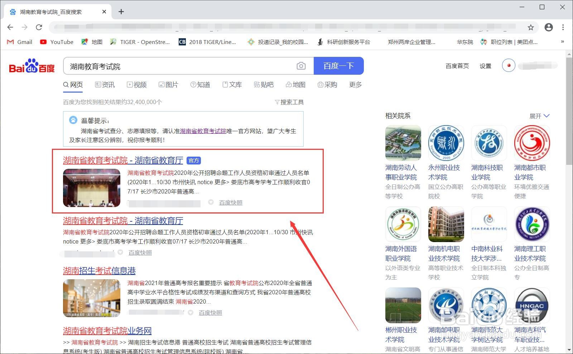This screenshot has height=354, width=573.
Task: Reload the current page
Action: point(39,27)
